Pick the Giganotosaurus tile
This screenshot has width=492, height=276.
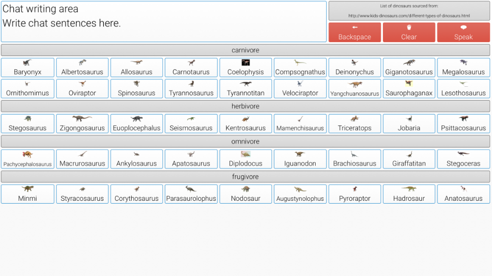[x=409, y=68]
